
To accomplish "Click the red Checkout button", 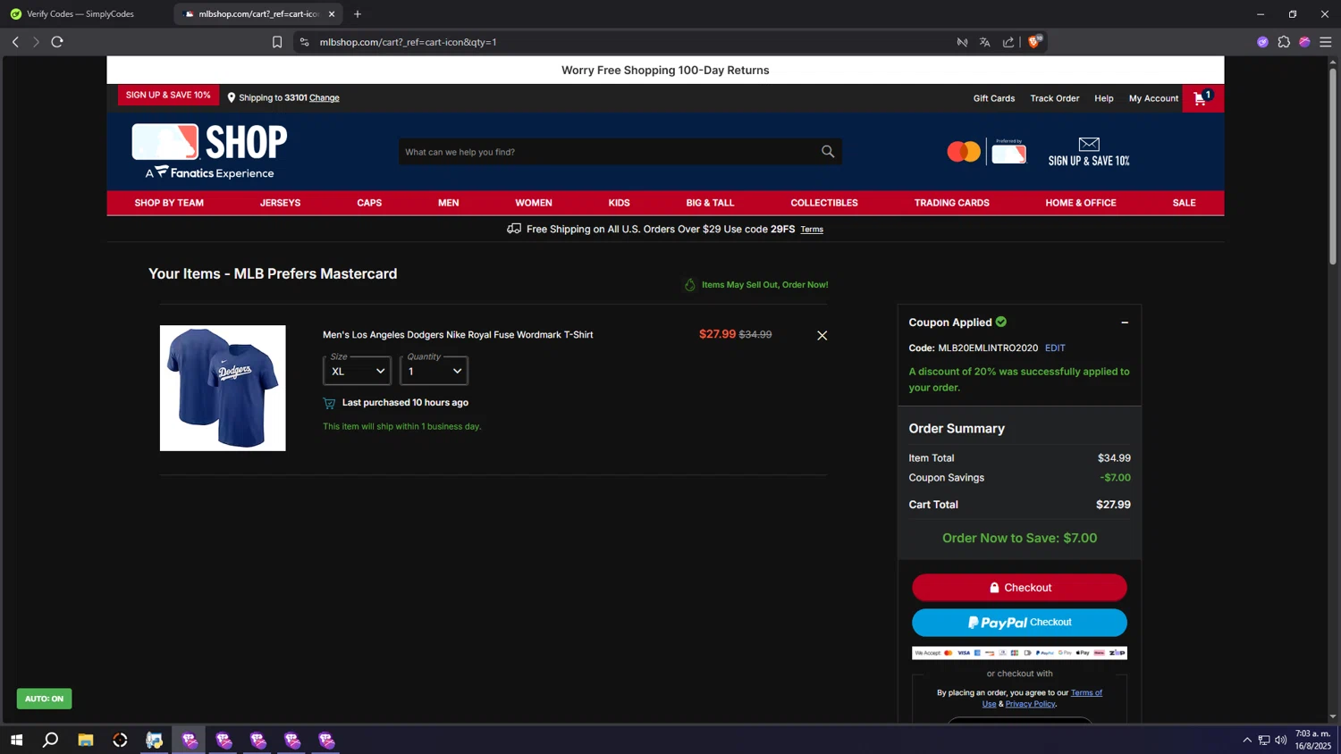I will pos(1019,588).
